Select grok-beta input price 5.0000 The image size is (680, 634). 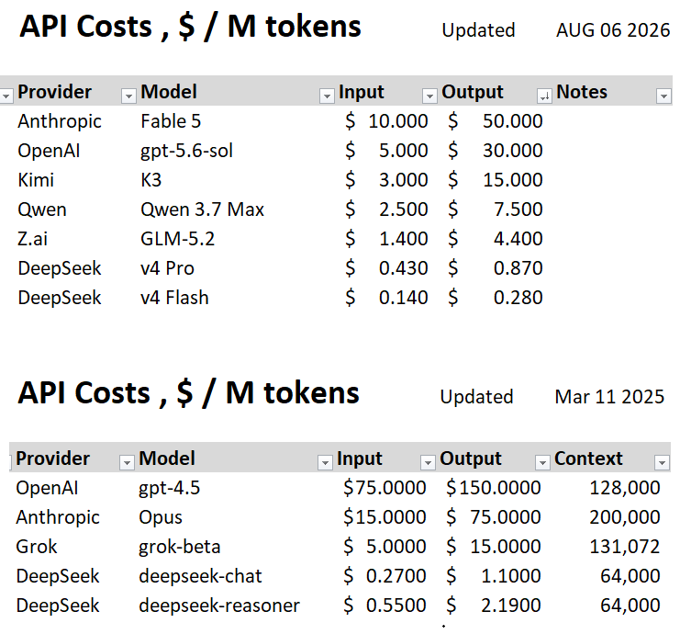click(385, 547)
